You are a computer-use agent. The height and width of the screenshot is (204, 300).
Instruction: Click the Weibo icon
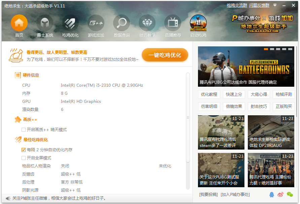click(x=280, y=195)
